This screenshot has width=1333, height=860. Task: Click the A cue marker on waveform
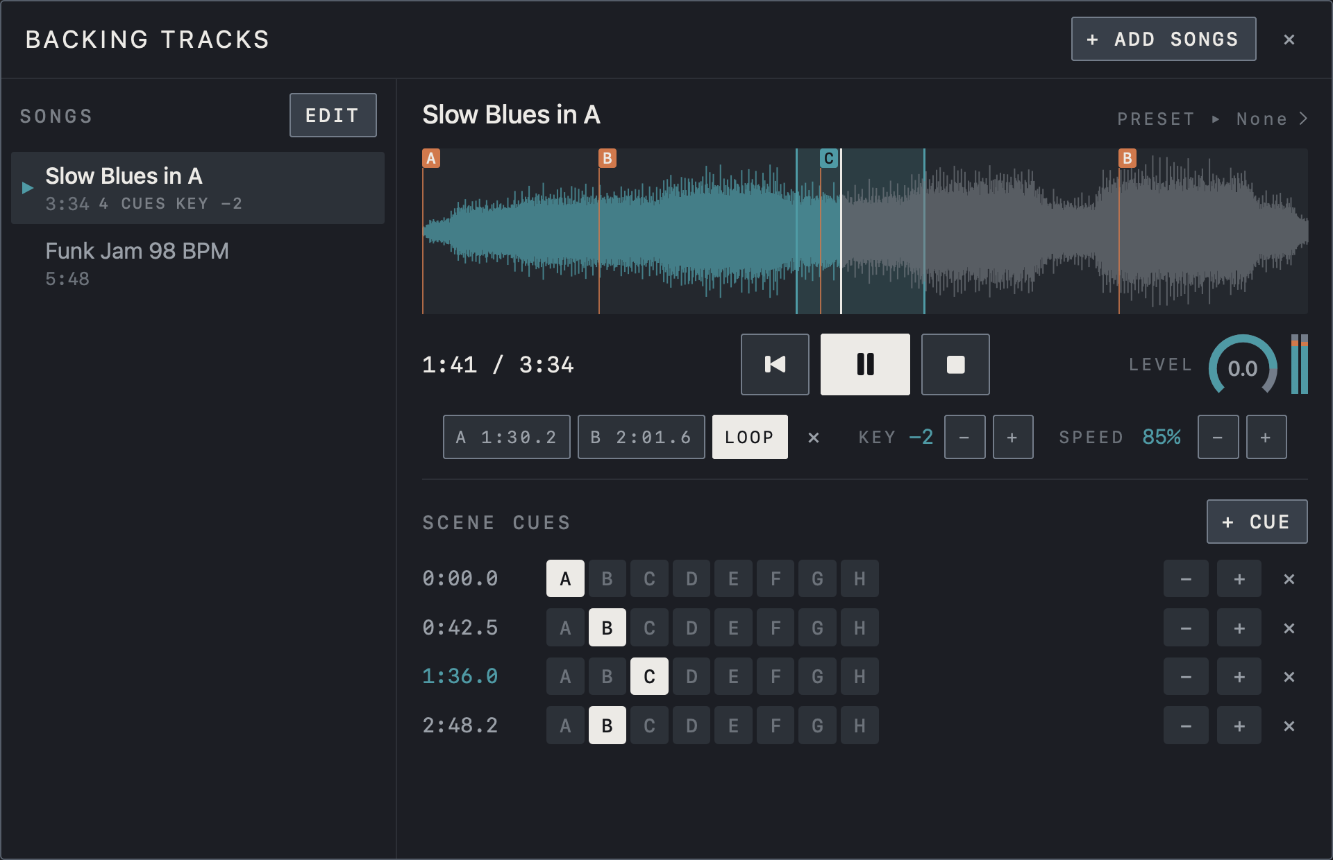(431, 158)
